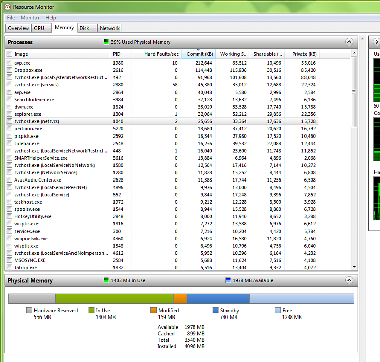This screenshot has height=362, width=380.
Task: Select the services.exe row
Action: [x=162, y=231]
